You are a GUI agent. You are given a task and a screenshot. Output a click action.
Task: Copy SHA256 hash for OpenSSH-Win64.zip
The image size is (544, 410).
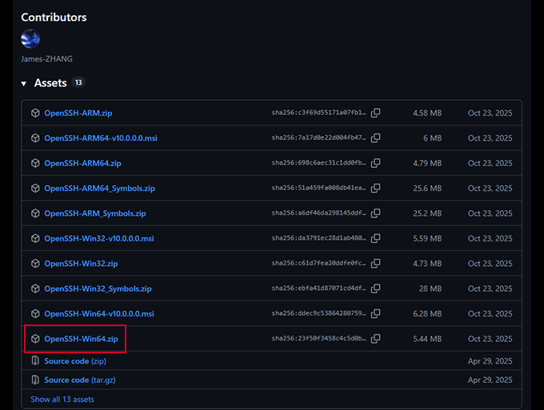click(375, 339)
